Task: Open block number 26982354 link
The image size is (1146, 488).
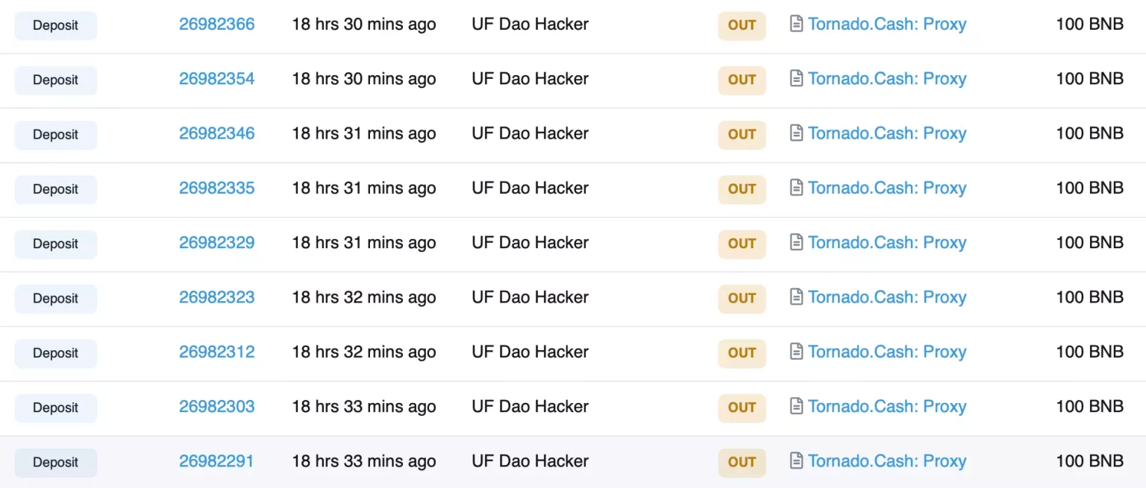Action: pyautogui.click(x=216, y=78)
